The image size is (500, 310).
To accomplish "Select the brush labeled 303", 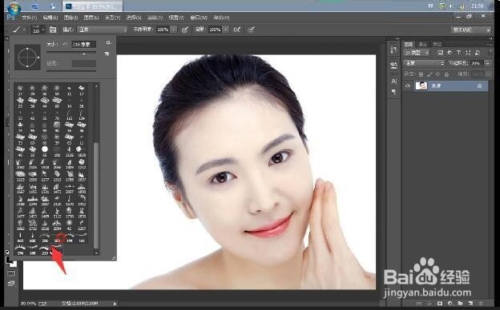I will [x=58, y=237].
